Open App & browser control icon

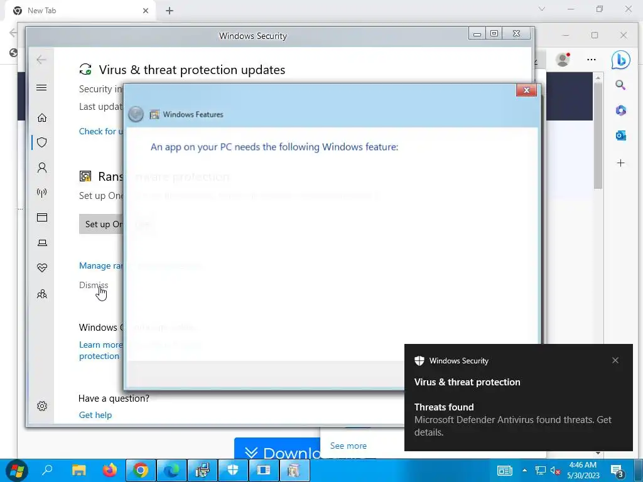[42, 217]
